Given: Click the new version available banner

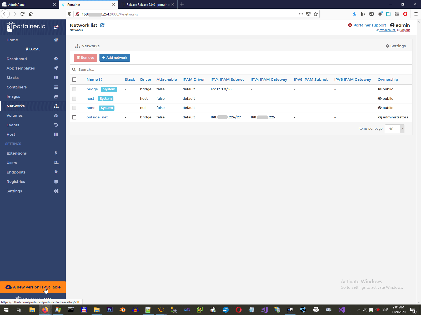Looking at the screenshot, I should pyautogui.click(x=33, y=287).
